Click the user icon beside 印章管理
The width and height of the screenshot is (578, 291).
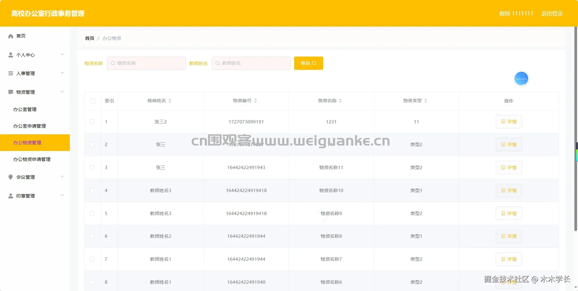coord(11,196)
